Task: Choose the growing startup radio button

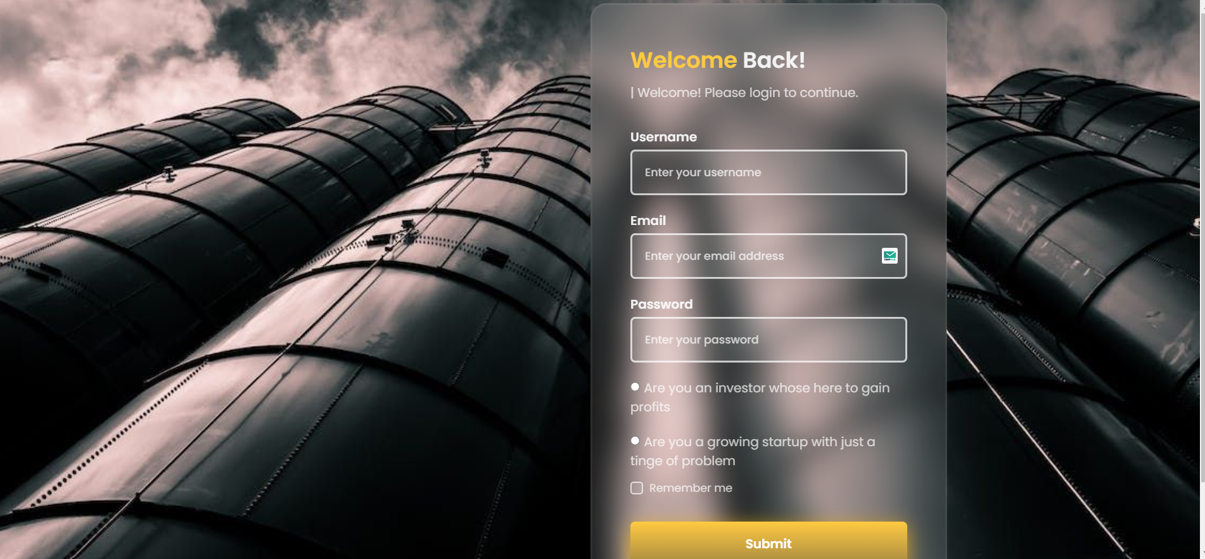Action: point(635,440)
